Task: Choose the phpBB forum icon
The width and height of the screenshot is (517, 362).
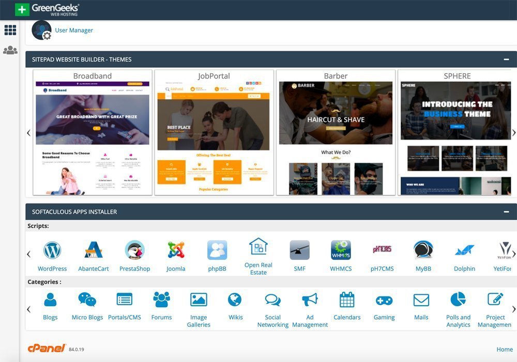Action: point(217,250)
